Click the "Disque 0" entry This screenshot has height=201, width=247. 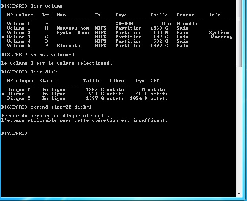(19, 90)
